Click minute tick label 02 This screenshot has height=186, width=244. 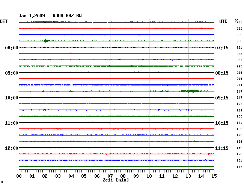coord(45,176)
